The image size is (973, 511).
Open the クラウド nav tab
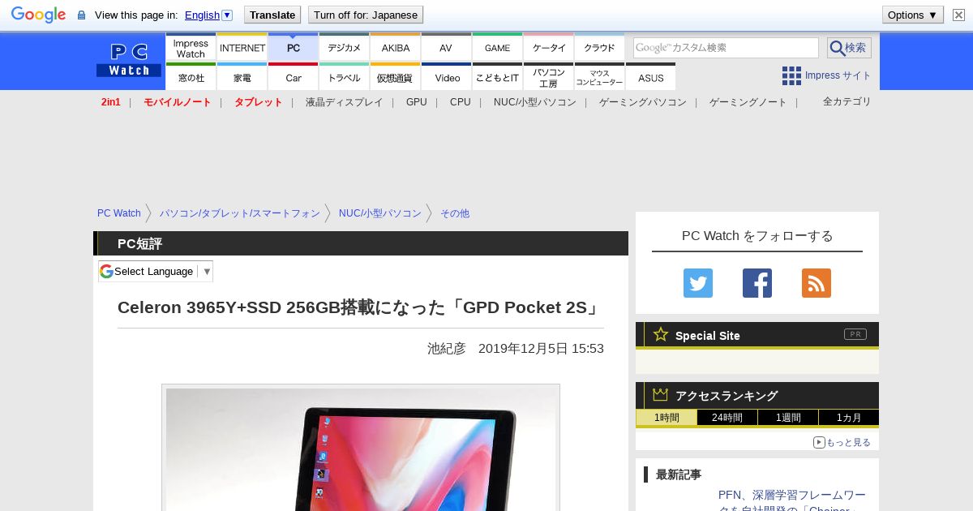click(600, 48)
